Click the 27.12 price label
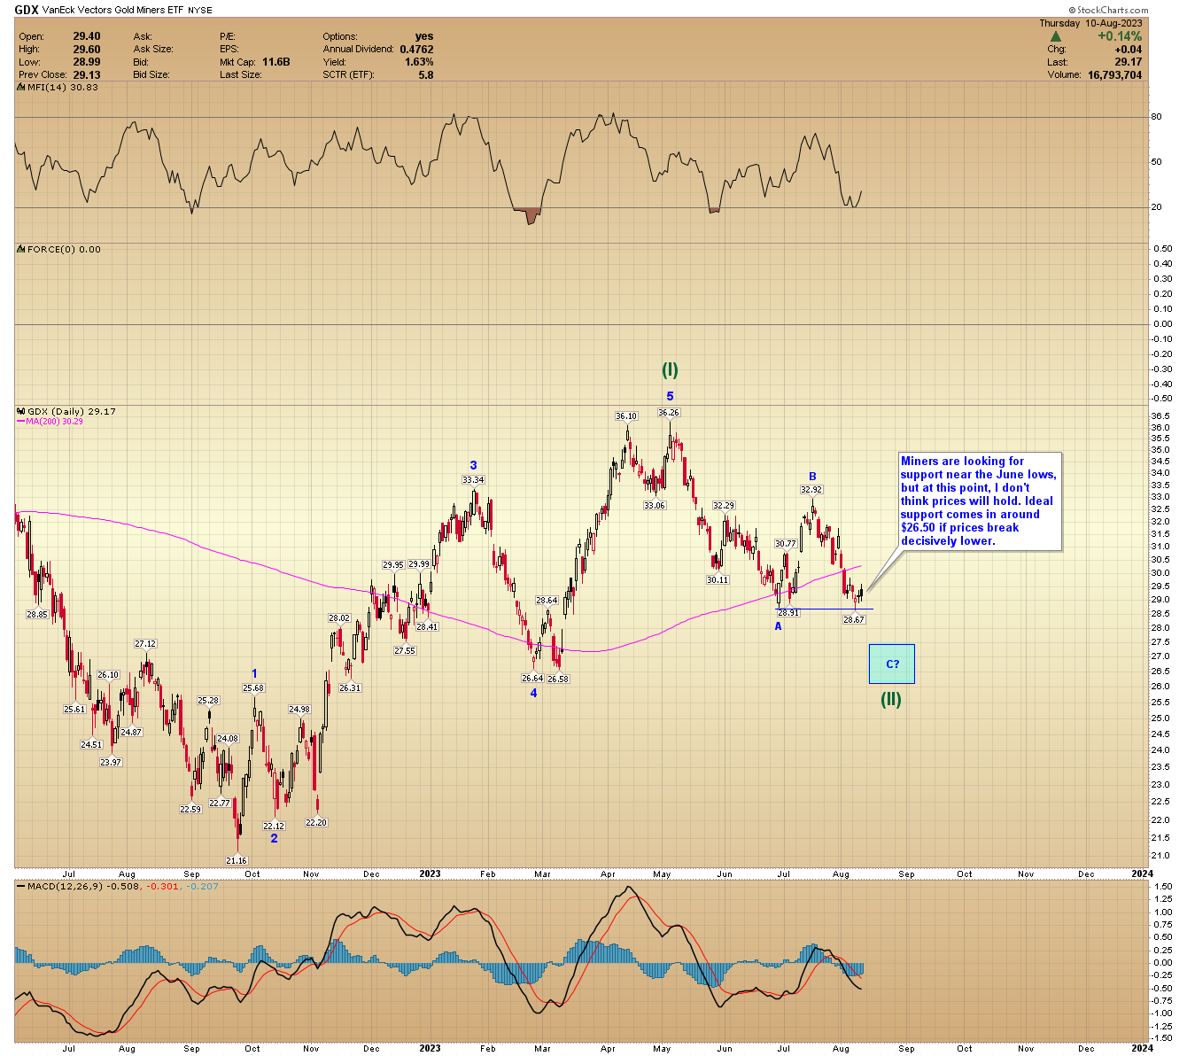 145,644
